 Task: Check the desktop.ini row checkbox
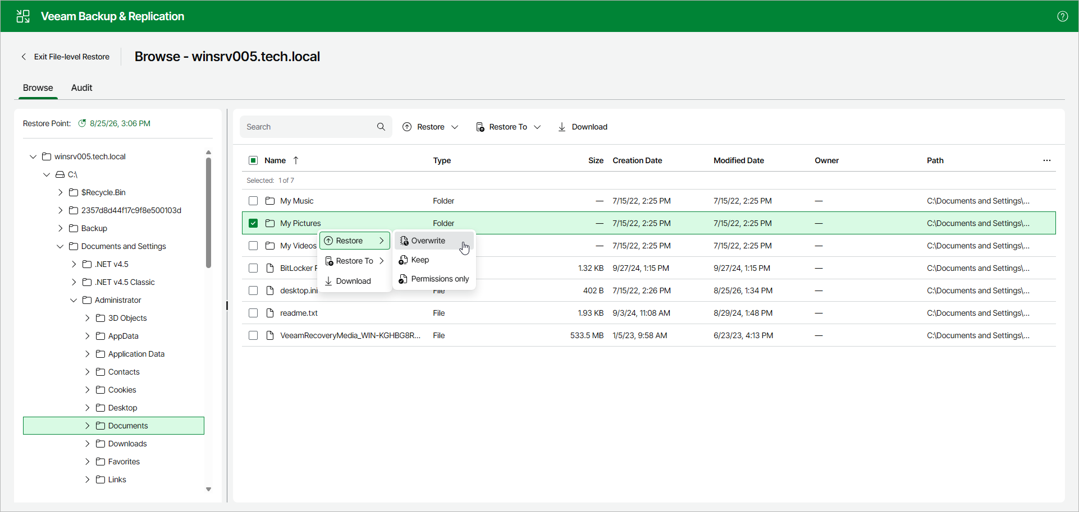[x=253, y=290]
